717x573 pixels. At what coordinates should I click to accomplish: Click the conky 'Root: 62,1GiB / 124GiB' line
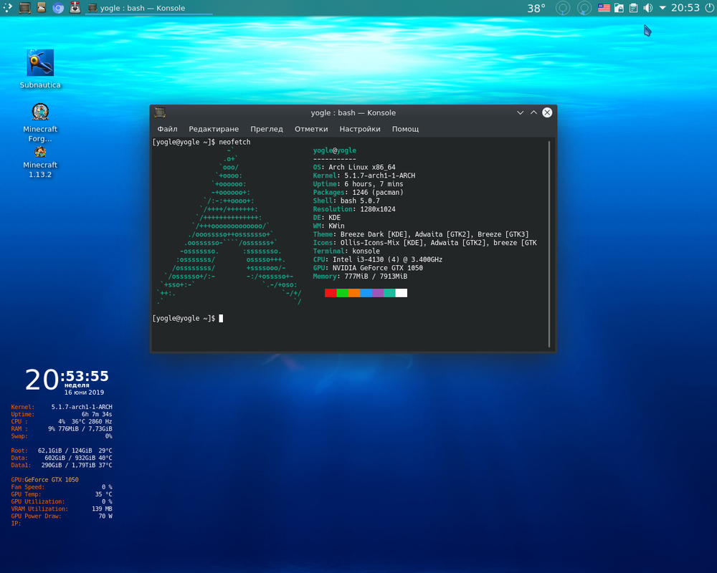coord(62,451)
